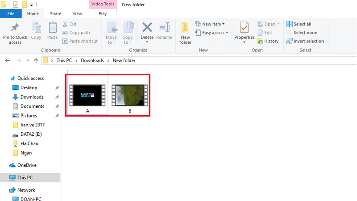Open Downloads in the sidebar
Image resolution: width=357 pixels, height=201 pixels.
(x=32, y=97)
